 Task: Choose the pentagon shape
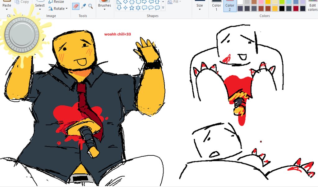click(x=132, y=2)
